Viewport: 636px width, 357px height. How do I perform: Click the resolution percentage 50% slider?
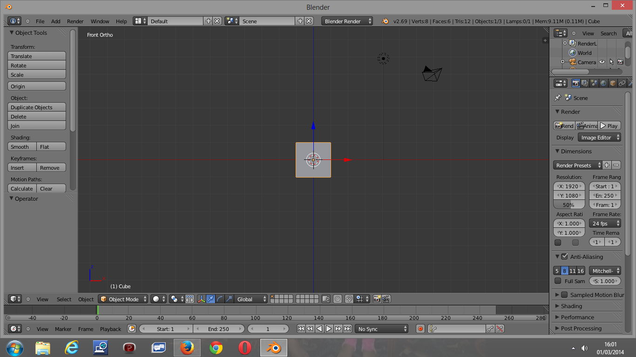tap(569, 205)
